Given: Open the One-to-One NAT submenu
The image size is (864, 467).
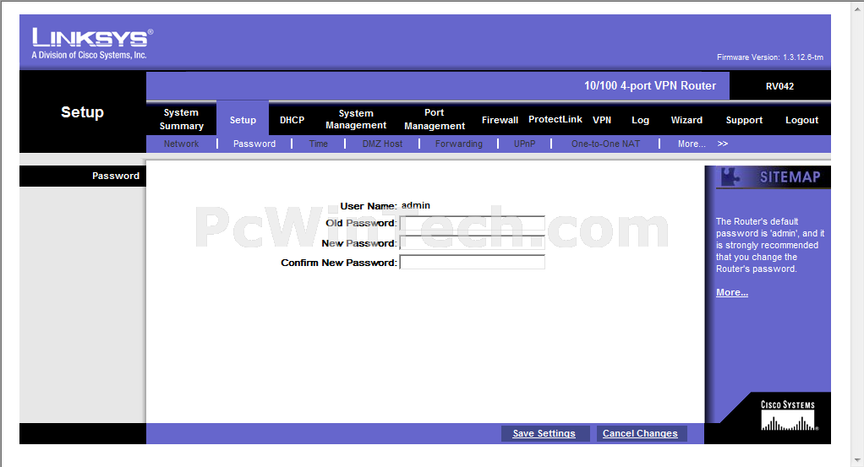Looking at the screenshot, I should pos(605,144).
